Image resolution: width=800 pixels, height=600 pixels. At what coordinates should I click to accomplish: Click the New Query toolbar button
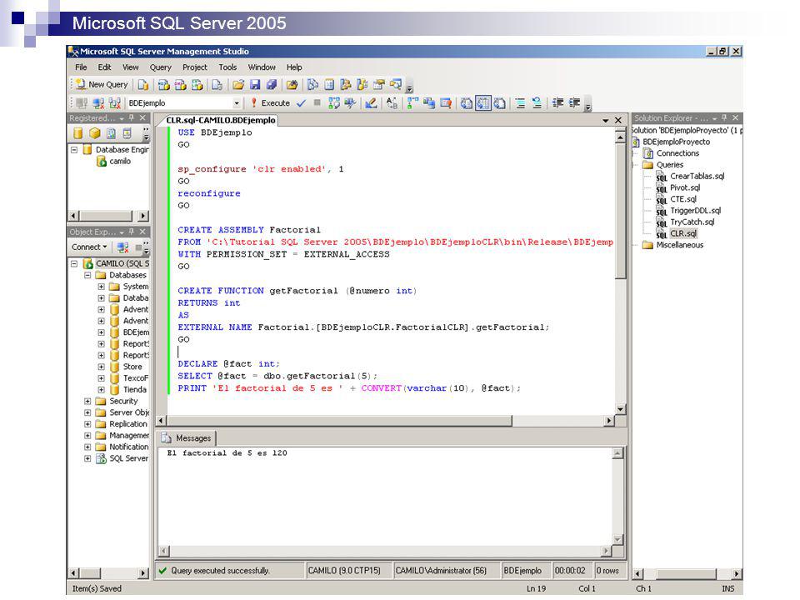point(102,84)
